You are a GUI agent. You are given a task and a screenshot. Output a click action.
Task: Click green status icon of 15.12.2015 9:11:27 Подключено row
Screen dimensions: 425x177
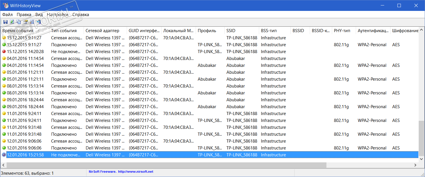tap(4, 45)
